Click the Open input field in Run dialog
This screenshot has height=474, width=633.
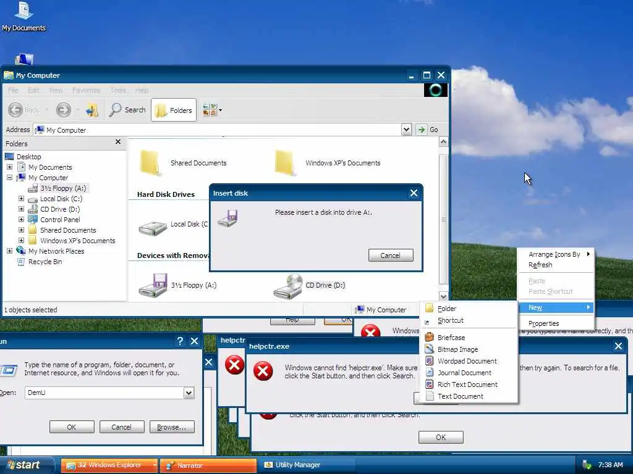tap(104, 393)
